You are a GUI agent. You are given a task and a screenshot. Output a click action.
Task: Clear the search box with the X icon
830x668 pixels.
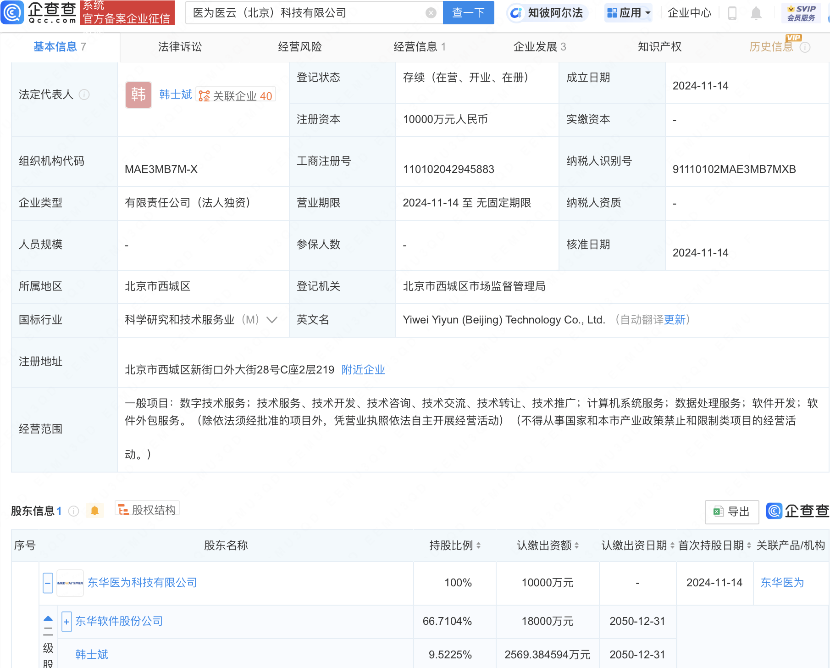[431, 13]
